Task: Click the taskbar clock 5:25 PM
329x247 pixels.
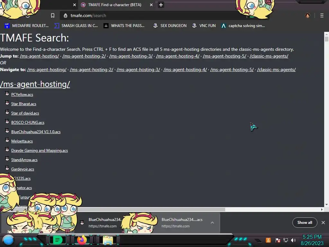Action: click(312, 237)
